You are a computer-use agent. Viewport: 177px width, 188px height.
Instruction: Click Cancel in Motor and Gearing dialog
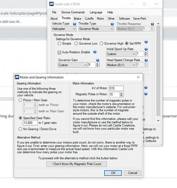132,173
